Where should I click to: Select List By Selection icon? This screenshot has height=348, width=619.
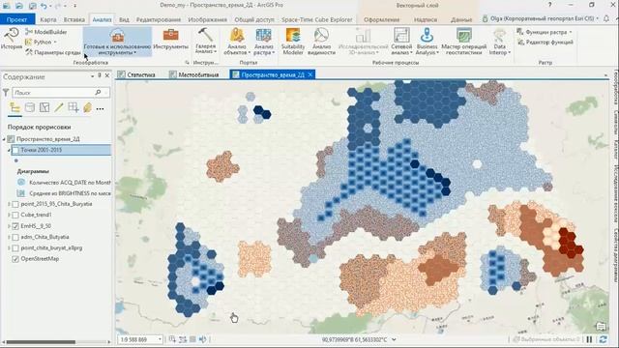(x=44, y=107)
